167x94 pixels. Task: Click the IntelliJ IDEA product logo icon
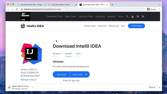pos(23,26)
